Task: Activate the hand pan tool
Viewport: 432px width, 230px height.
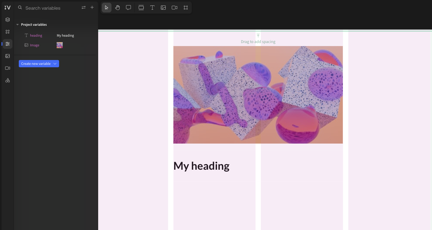Action: click(118, 8)
